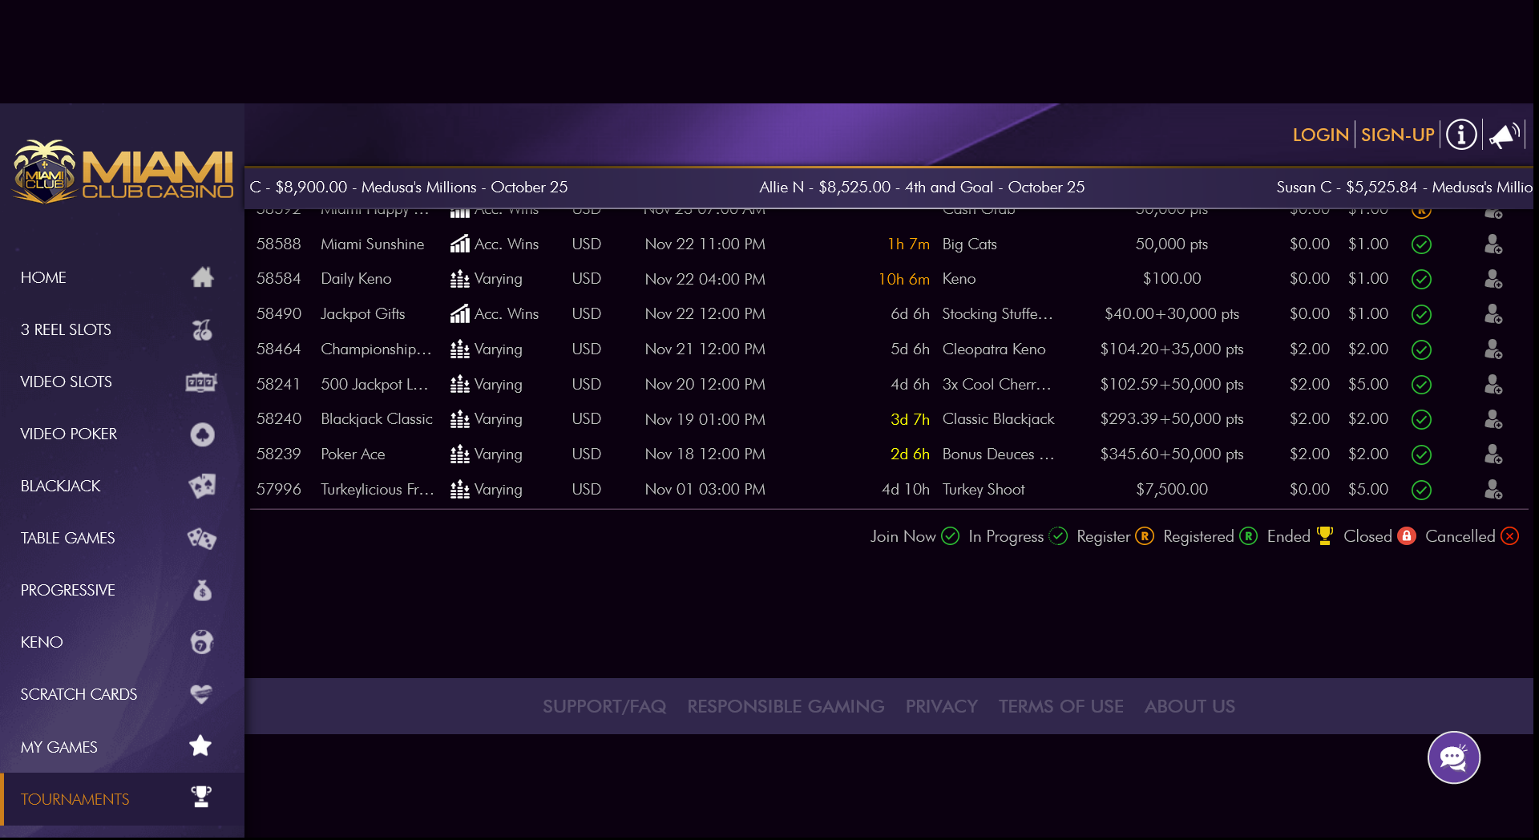Image resolution: width=1539 pixels, height=840 pixels.
Task: Open the Home page via house icon
Action: click(202, 277)
